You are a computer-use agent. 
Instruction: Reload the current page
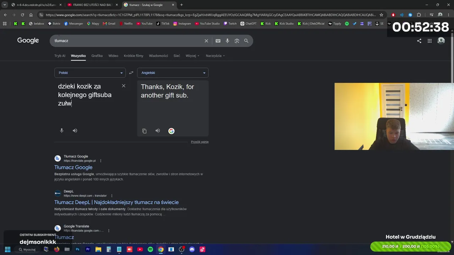22,15
